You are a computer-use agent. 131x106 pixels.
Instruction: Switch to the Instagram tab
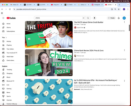(x=97, y=5)
